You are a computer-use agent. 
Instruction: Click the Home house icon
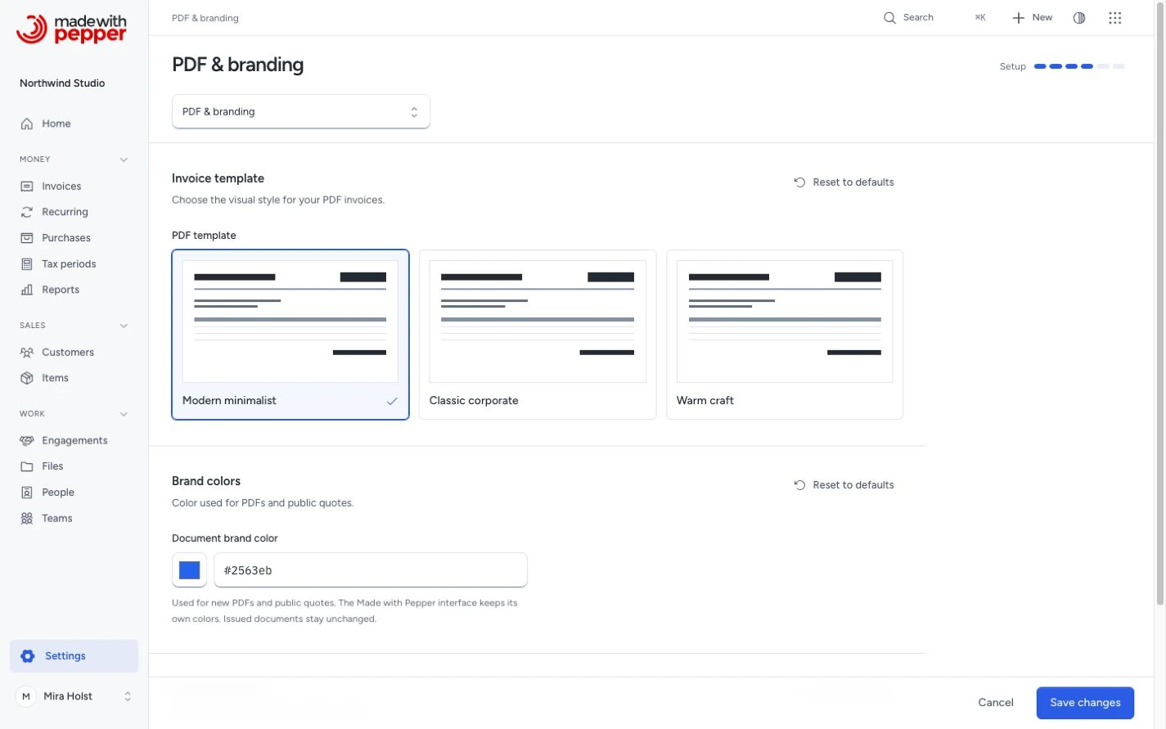[27, 124]
